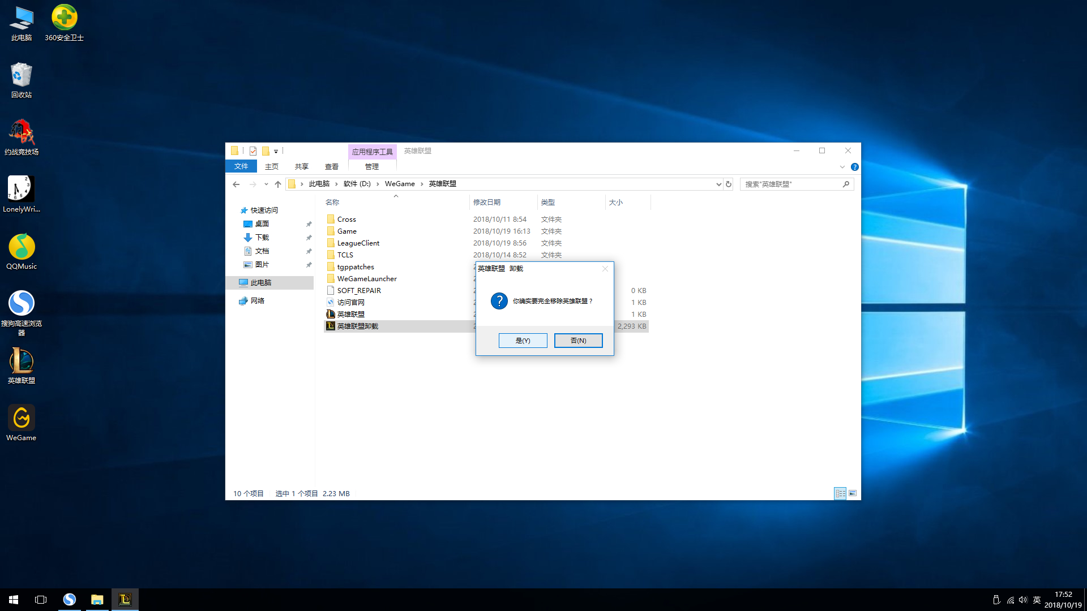Switch to the League uninstaller taskbar icon
The height and width of the screenshot is (611, 1087).
(x=125, y=600)
